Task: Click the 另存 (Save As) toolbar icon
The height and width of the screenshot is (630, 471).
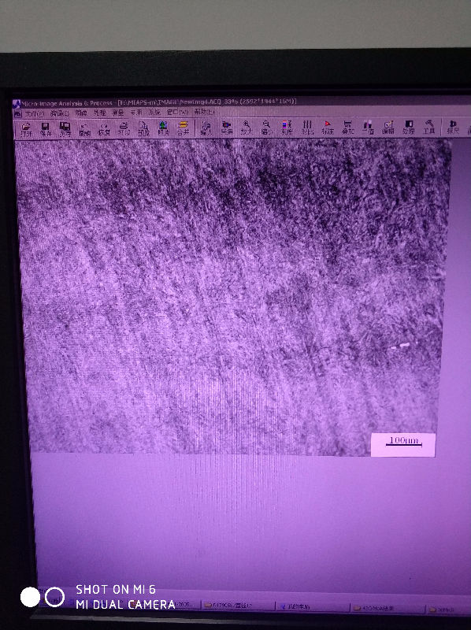Action: pyautogui.click(x=65, y=129)
